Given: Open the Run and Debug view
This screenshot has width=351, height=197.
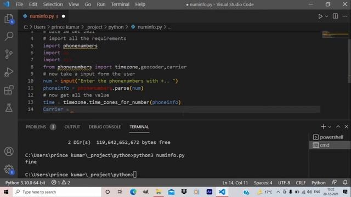Looking at the screenshot, I should click(9, 72).
